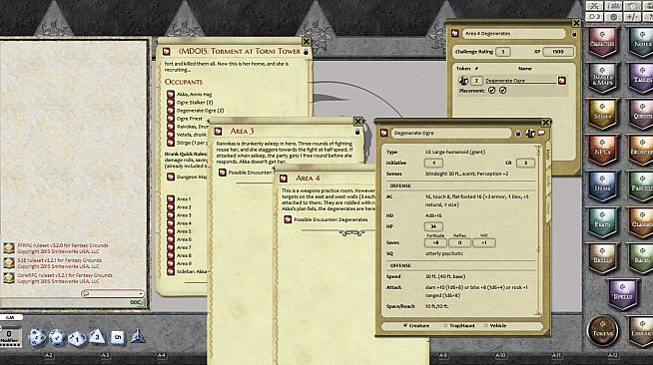Open the Story sidebar banner
The image size is (653, 365).
pos(602,114)
